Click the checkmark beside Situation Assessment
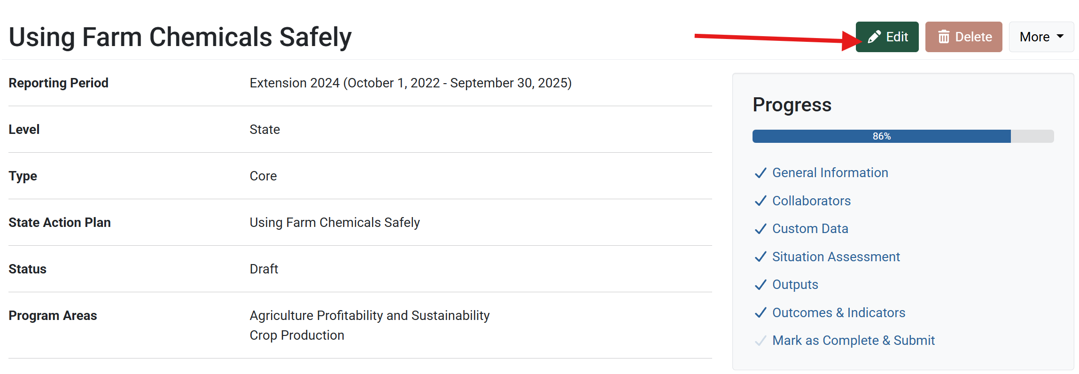The height and width of the screenshot is (374, 1079). pyautogui.click(x=761, y=257)
